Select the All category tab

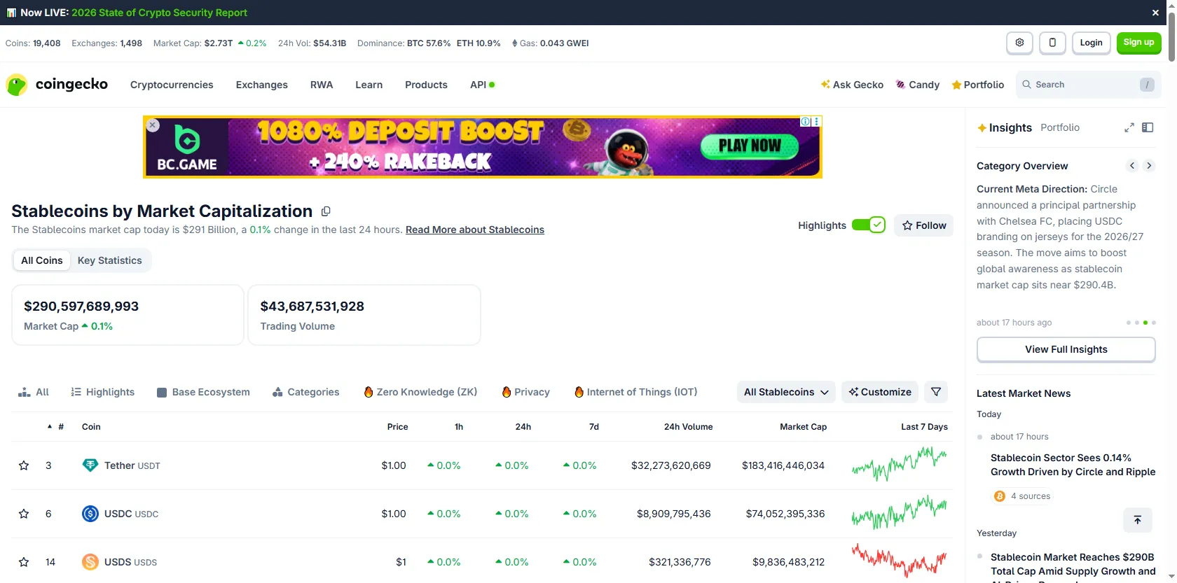34,392
